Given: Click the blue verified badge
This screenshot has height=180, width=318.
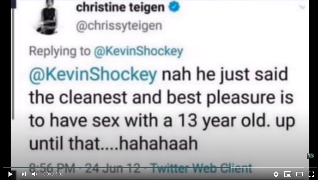Looking at the screenshot, I should coord(174,7).
